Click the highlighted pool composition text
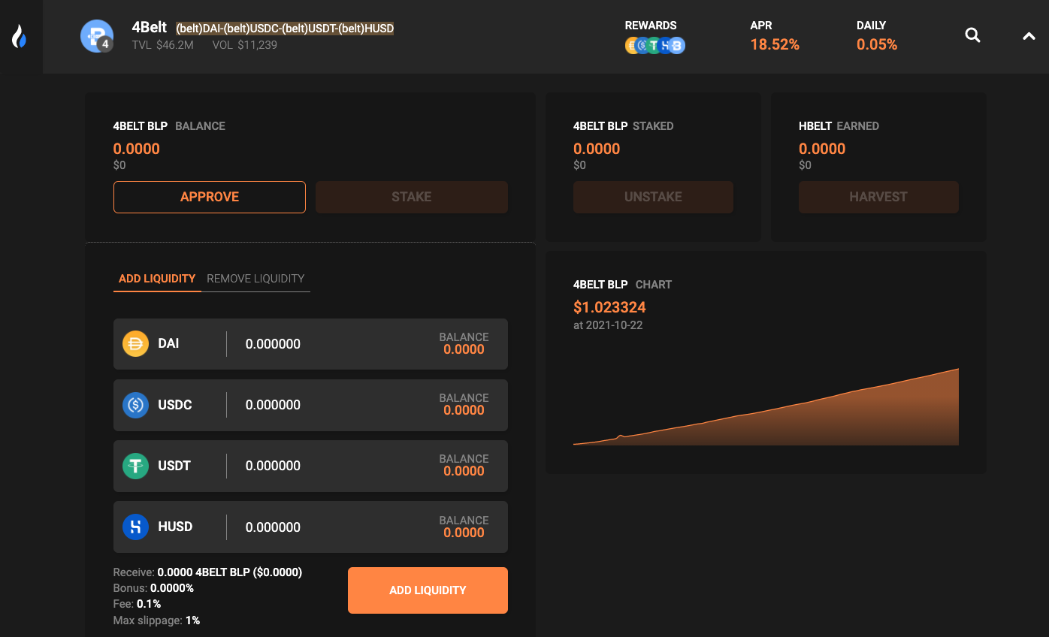 pyautogui.click(x=285, y=29)
